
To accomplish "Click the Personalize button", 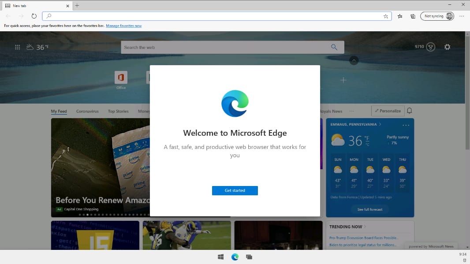I will point(388,111).
